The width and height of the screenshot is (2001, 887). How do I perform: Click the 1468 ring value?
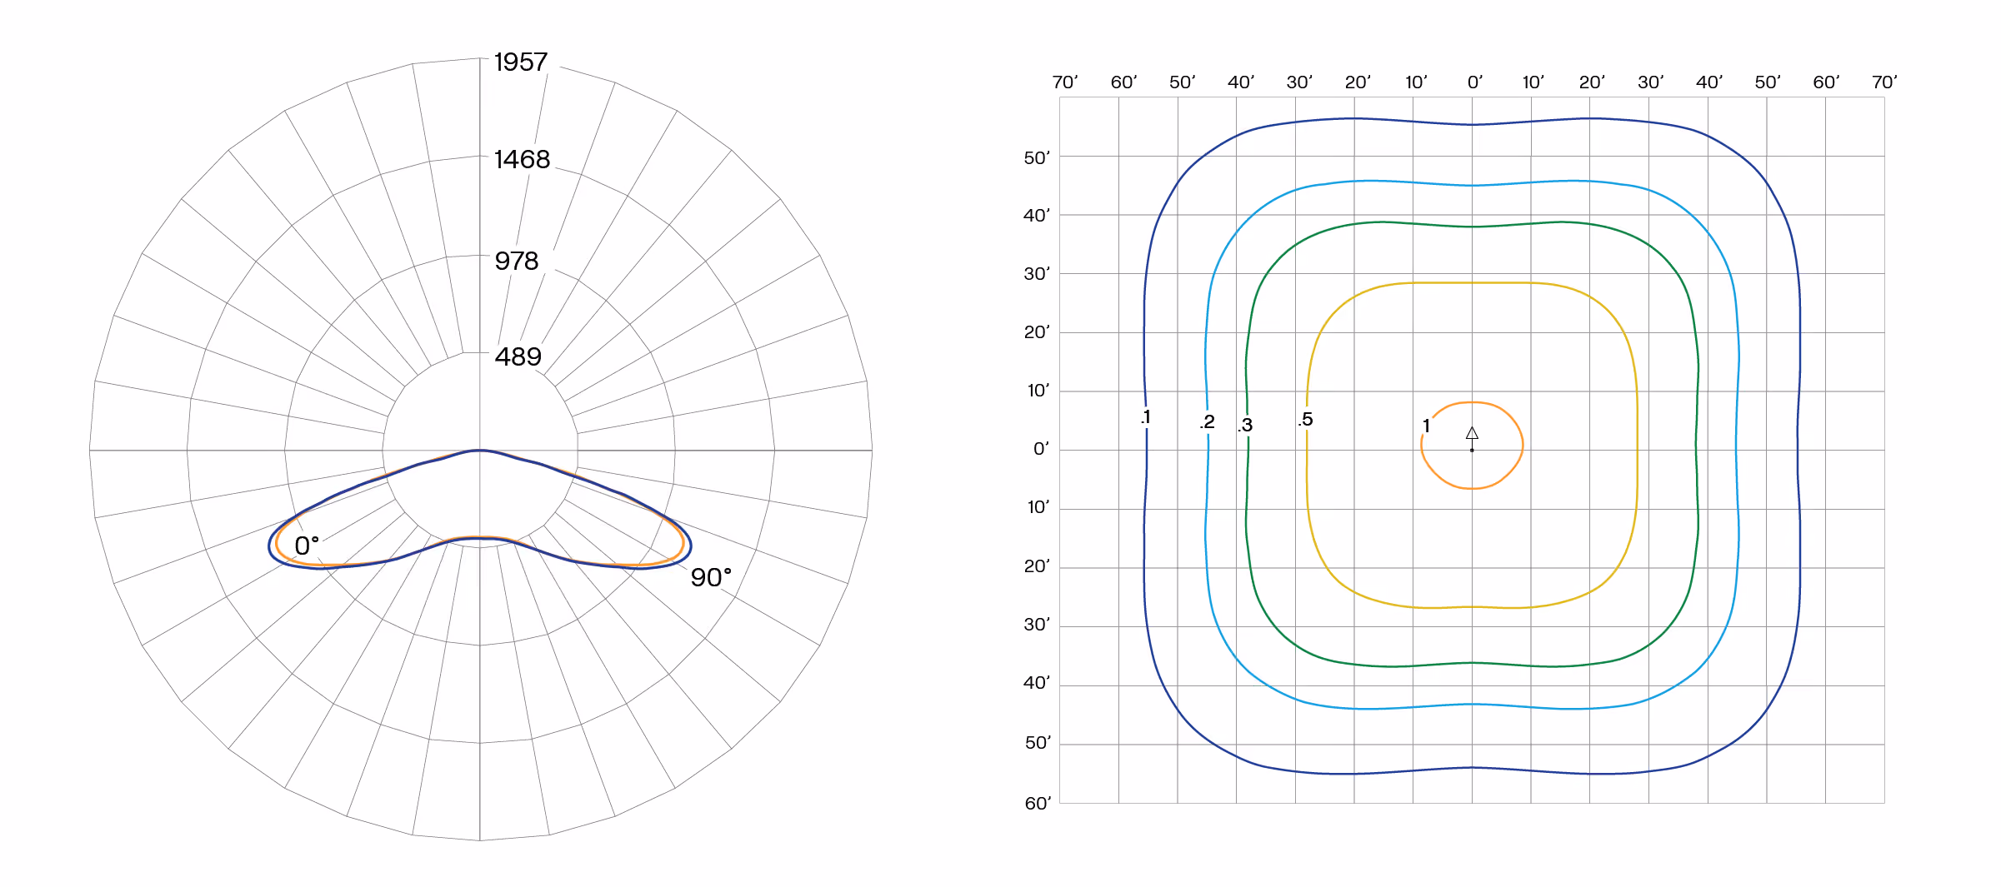point(523,159)
